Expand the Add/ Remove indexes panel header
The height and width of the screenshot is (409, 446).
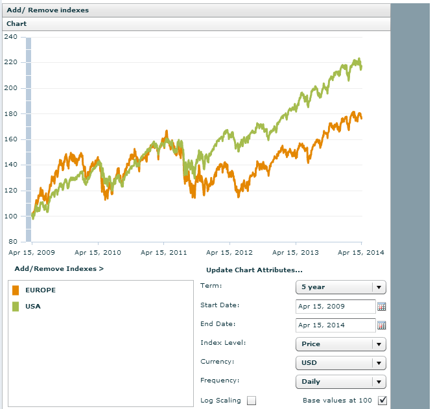196,10
